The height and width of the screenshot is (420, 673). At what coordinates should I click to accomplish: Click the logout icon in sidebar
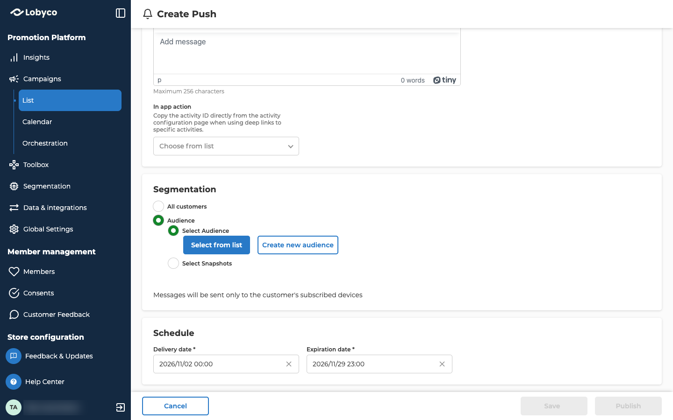[121, 407]
